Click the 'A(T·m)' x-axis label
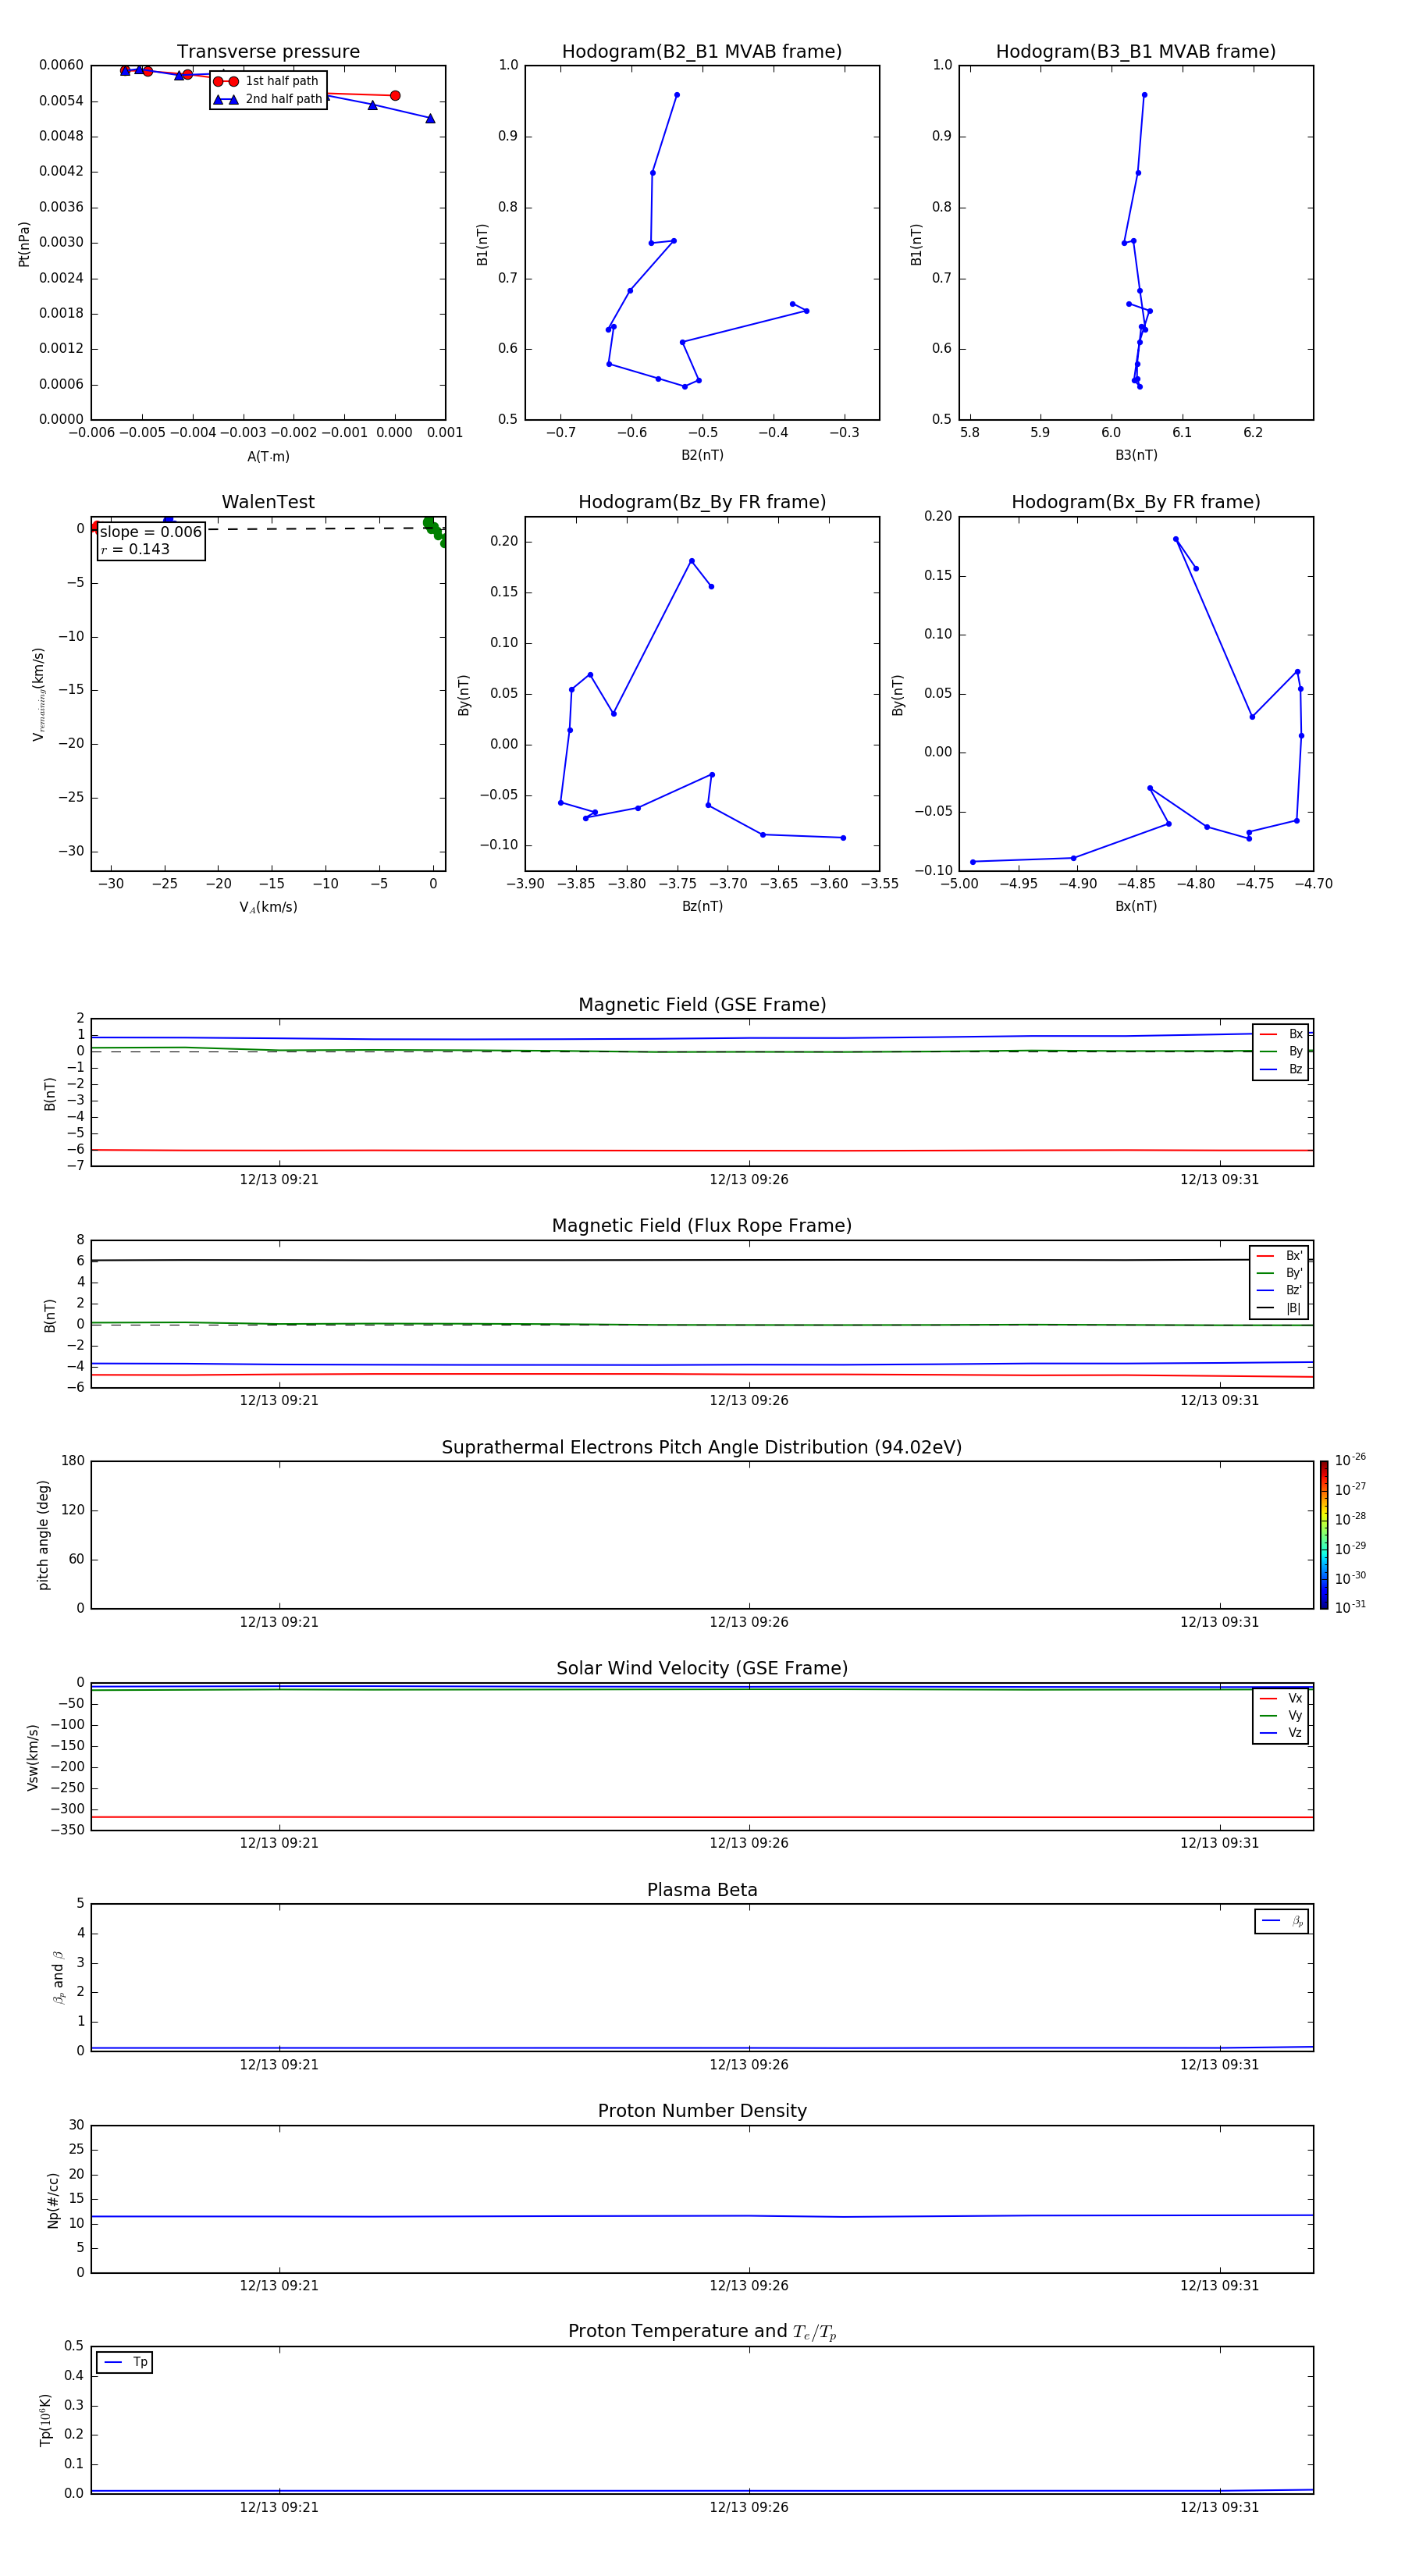The width and height of the screenshot is (1405, 2576). (x=268, y=457)
